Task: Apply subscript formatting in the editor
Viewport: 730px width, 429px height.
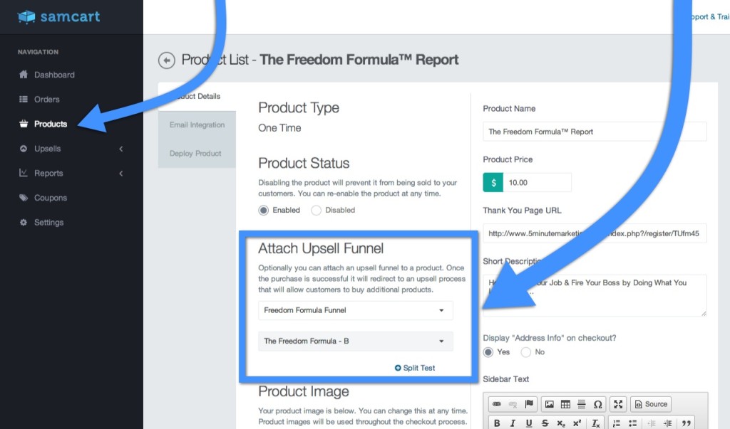Action: coord(561,423)
